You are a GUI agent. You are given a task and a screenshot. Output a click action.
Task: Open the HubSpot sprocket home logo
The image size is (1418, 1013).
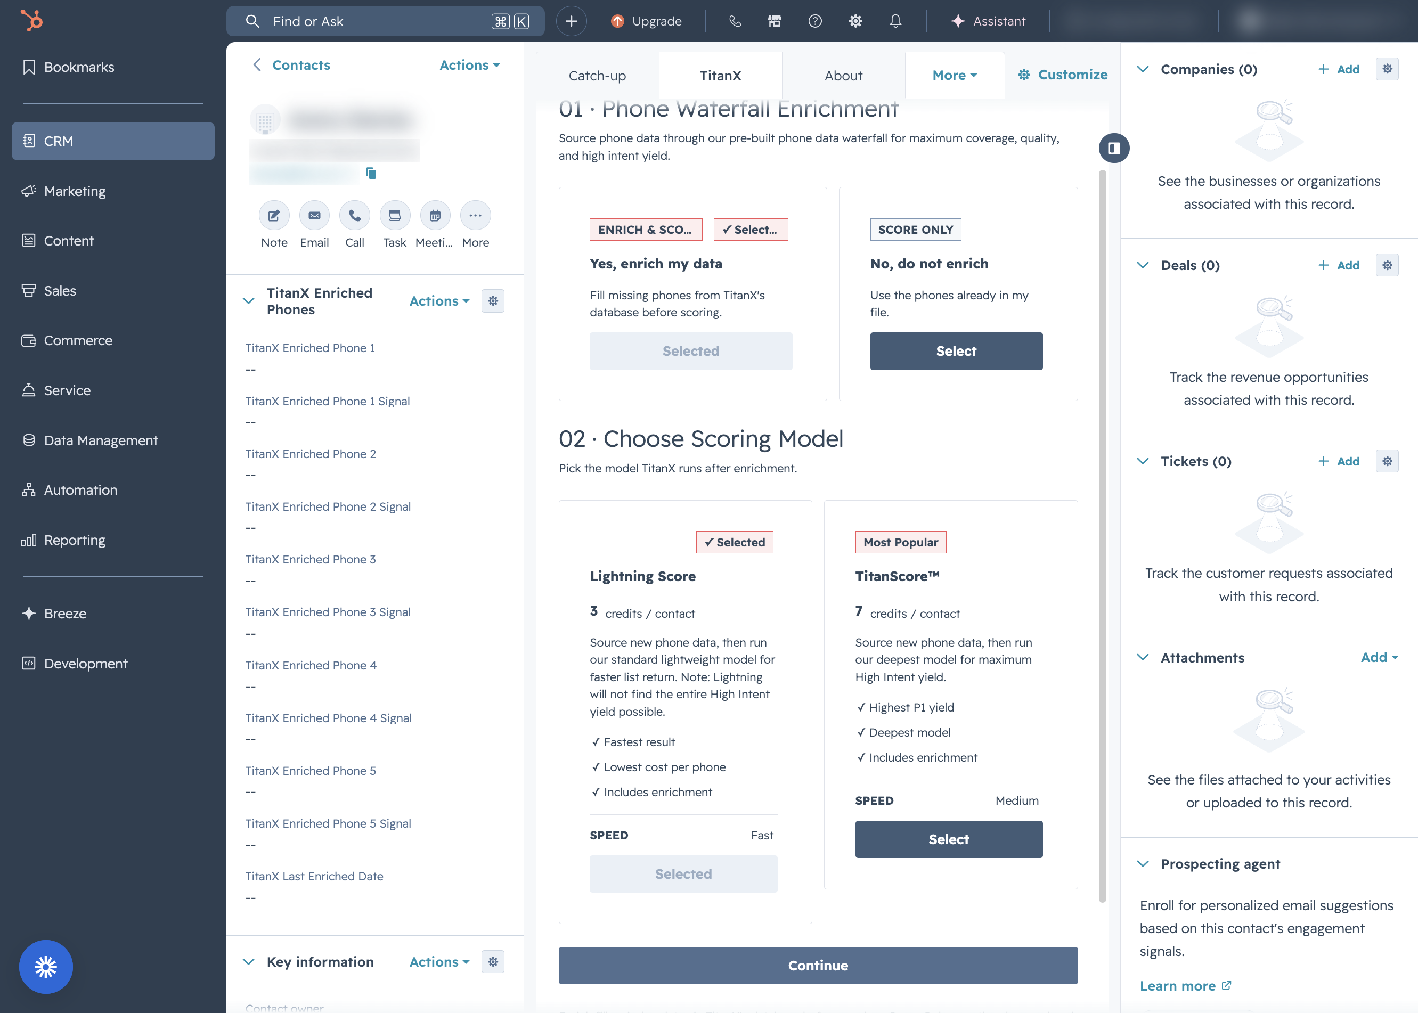click(31, 21)
